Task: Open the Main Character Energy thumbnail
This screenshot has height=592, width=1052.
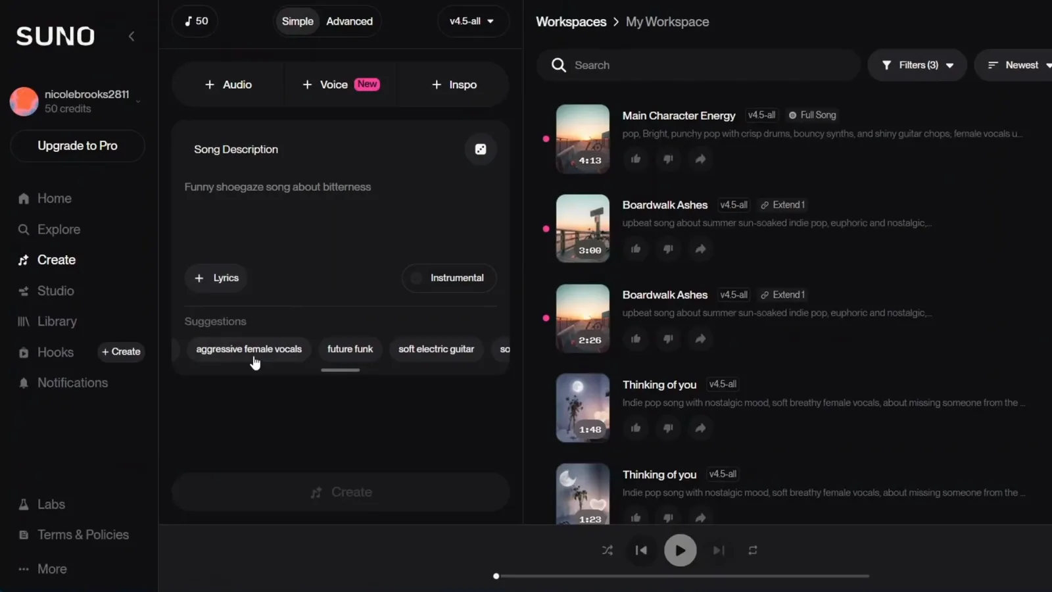Action: [x=583, y=139]
